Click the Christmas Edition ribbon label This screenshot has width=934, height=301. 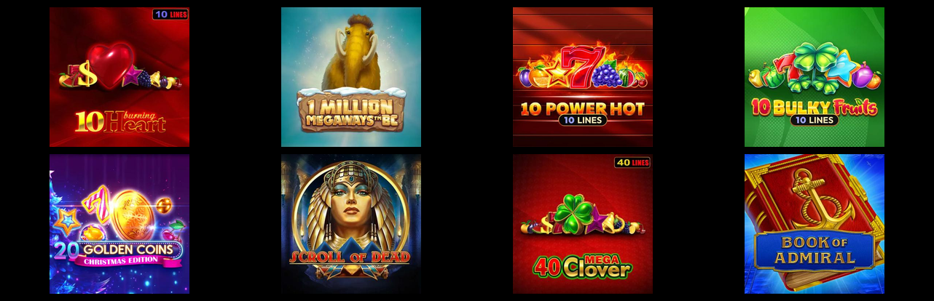[117, 260]
